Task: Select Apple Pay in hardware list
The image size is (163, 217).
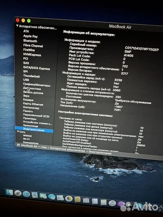Action: point(31,36)
